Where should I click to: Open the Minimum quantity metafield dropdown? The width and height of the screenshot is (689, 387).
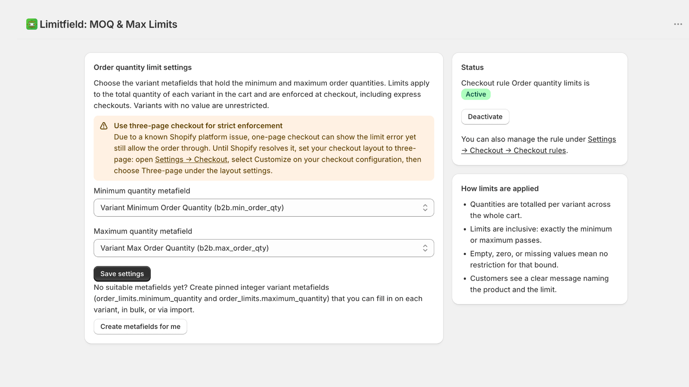264,208
